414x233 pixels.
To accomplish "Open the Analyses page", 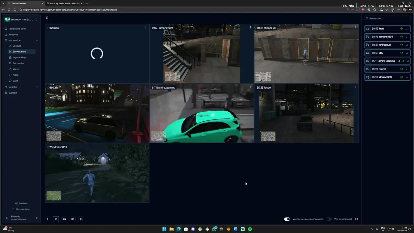I will point(13,34).
